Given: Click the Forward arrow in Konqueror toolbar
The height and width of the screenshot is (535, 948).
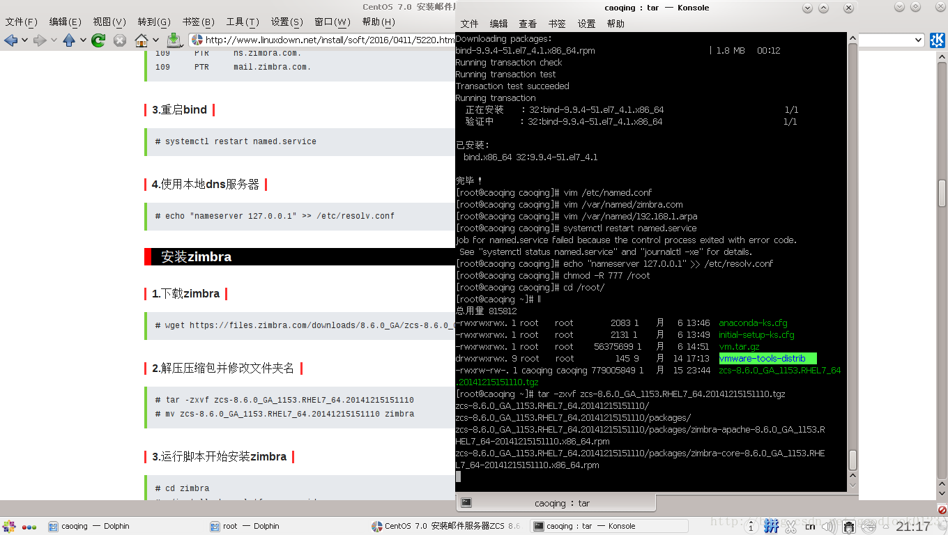Looking at the screenshot, I should pos(40,40).
